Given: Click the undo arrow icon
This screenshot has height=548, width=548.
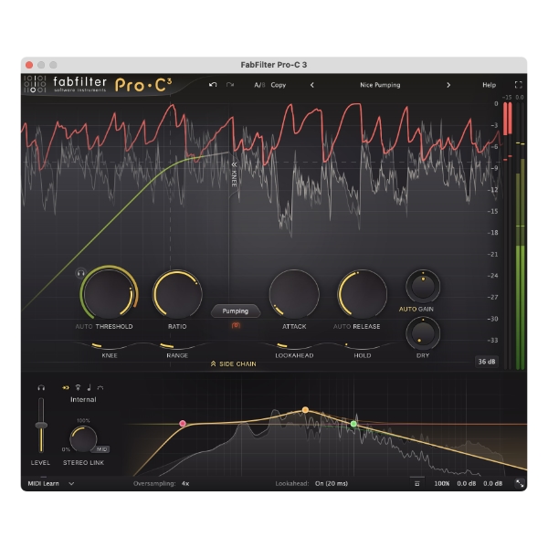Looking at the screenshot, I should pos(213,85).
